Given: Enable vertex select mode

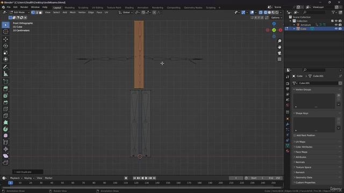Looking at the screenshot, I should [x=33, y=12].
